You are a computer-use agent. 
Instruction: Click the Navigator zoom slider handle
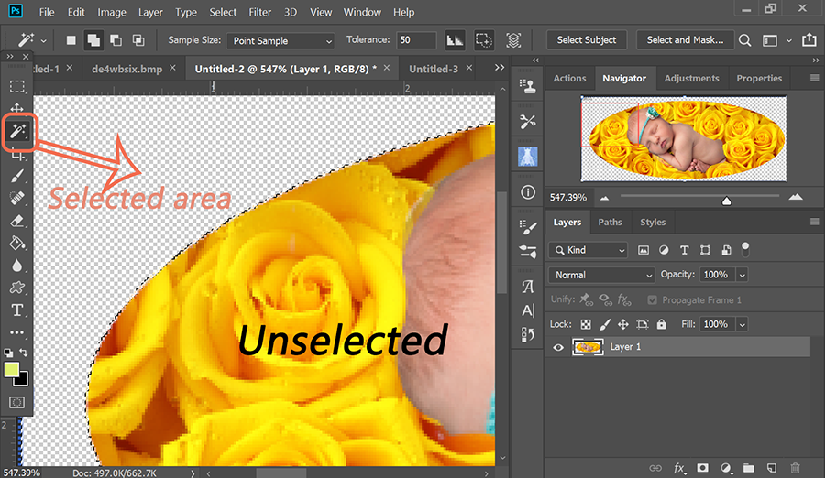point(727,200)
